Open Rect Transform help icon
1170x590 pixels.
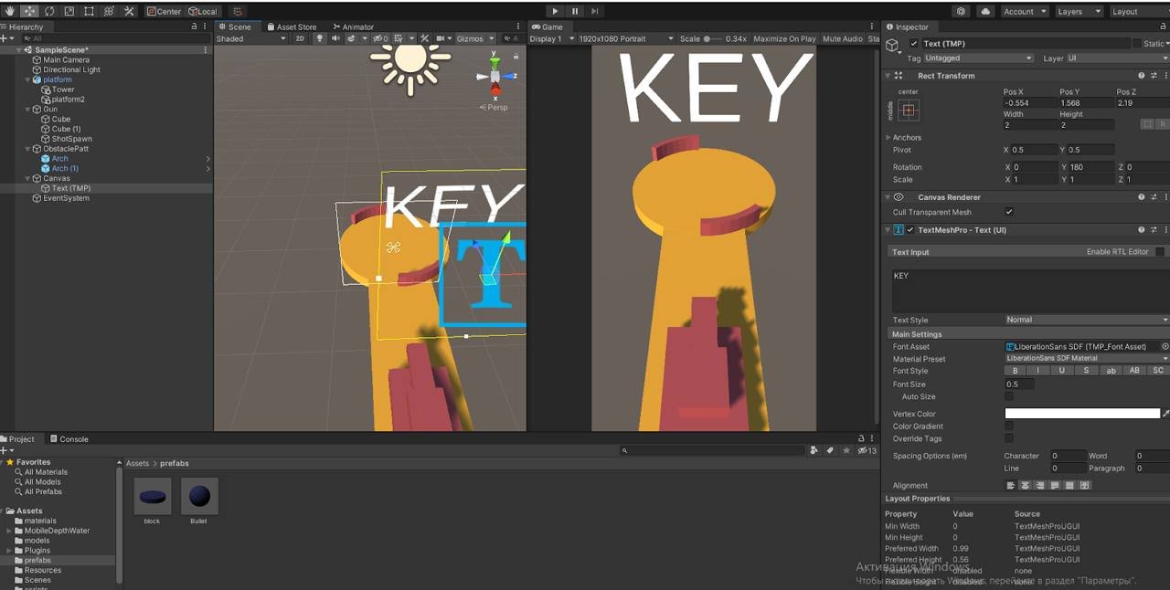pos(1141,76)
